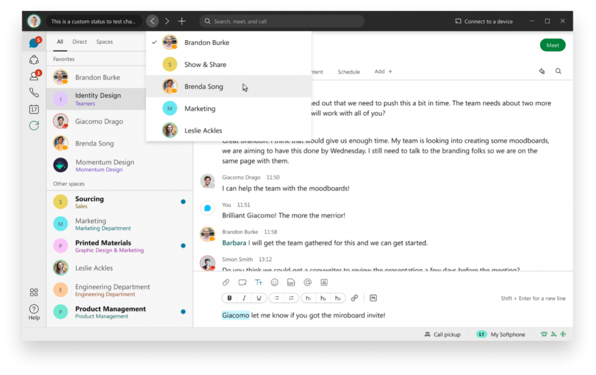596x375 pixels.
Task: Attach a file using the paperclip icon
Action: (226, 282)
